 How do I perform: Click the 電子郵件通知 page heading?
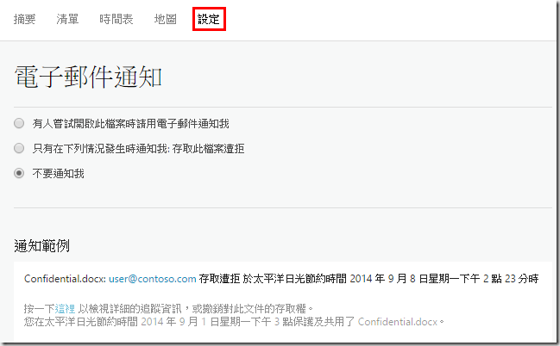pyautogui.click(x=88, y=77)
